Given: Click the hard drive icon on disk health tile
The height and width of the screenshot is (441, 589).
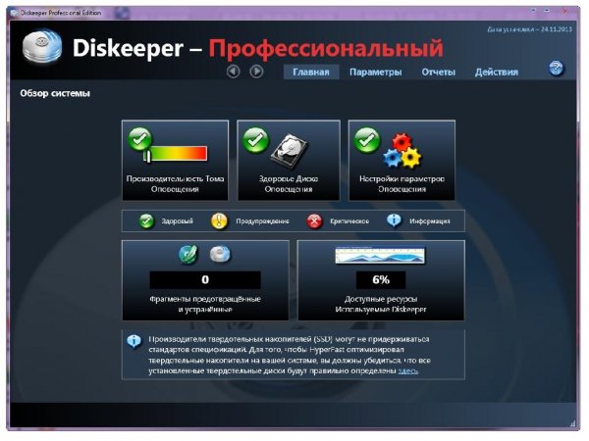Looking at the screenshot, I should click(290, 152).
